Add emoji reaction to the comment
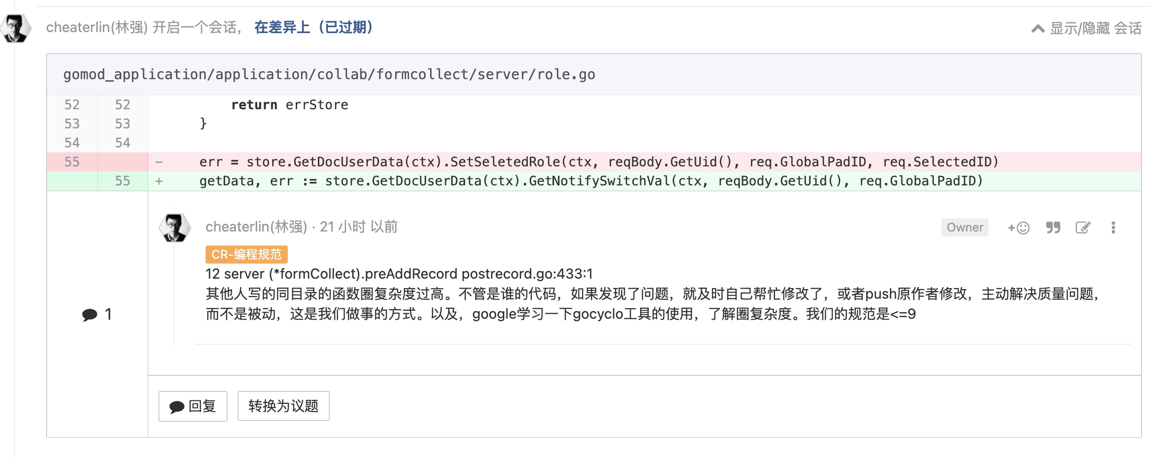Screen dimensions: 1150x458 point(1018,228)
